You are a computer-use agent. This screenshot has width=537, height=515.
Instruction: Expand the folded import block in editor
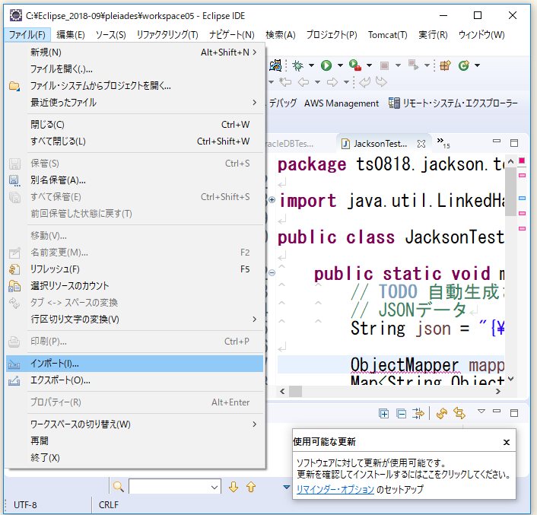point(272,199)
